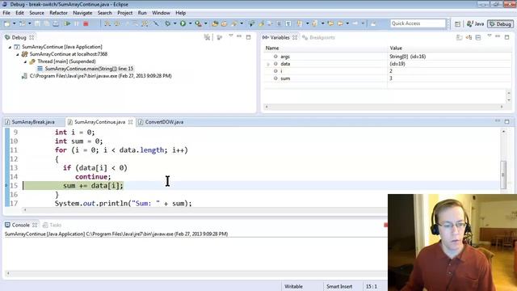Click the Open Perspective icon
Viewport: 517px width, 291px height.
(x=457, y=23)
